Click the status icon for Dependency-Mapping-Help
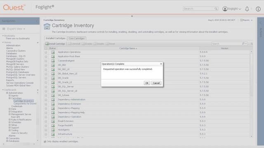This screenshot has height=148, width=264. (x=53, y=113)
